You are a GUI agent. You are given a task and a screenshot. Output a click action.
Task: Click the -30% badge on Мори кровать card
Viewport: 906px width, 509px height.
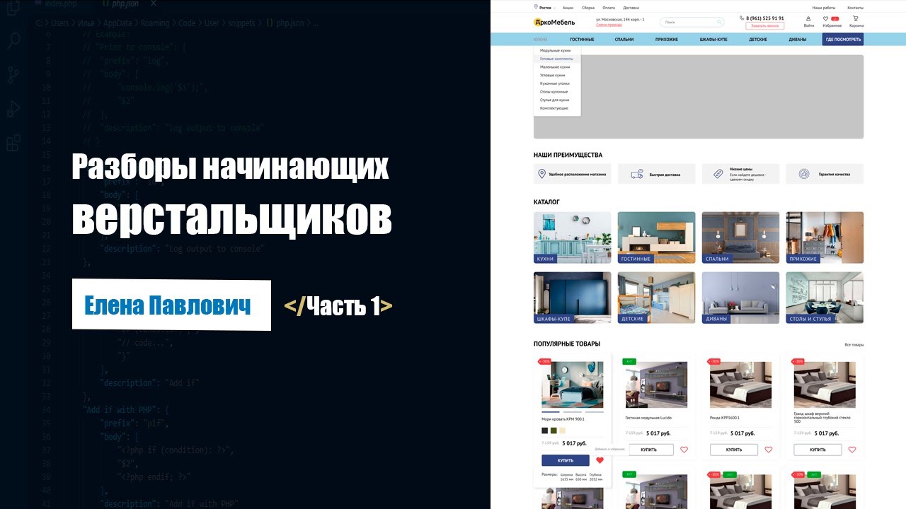[545, 361]
